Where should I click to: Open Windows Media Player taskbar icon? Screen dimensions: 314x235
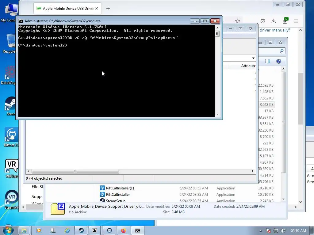[39, 231]
